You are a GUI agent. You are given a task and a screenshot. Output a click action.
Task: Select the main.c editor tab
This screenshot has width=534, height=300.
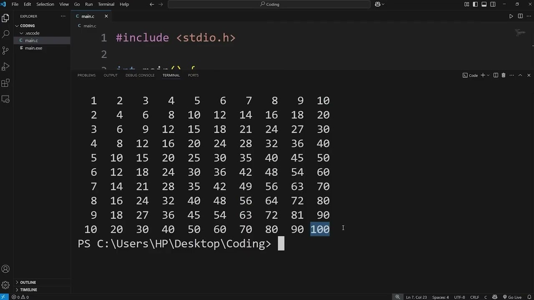[88, 16]
